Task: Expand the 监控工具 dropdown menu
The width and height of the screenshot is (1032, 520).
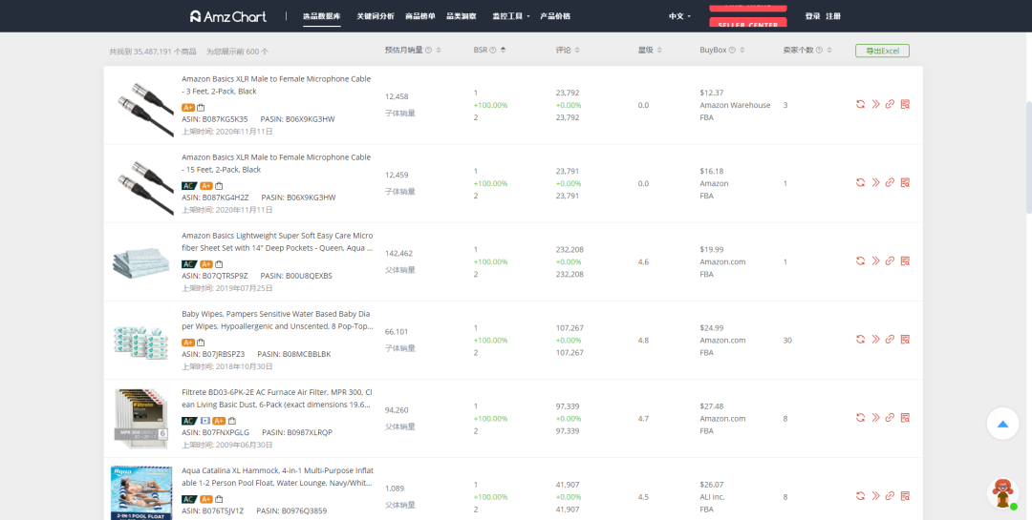Action: [510, 16]
